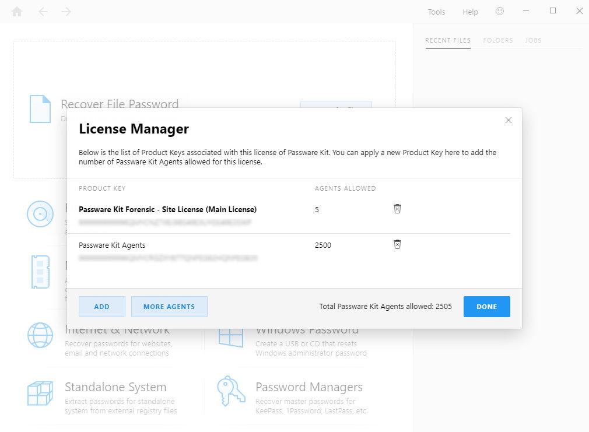Confirm with the Done button
Image resolution: width=589 pixels, height=432 pixels.
click(486, 307)
